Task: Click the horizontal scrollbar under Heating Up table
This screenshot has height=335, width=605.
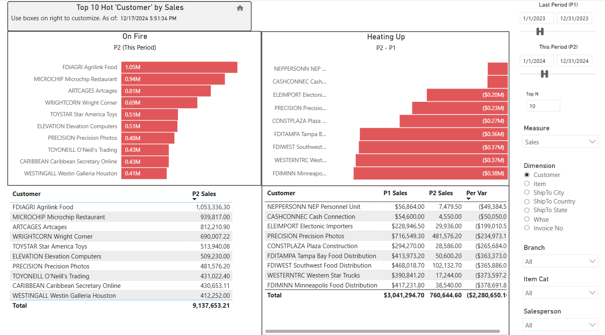Action: (x=383, y=331)
